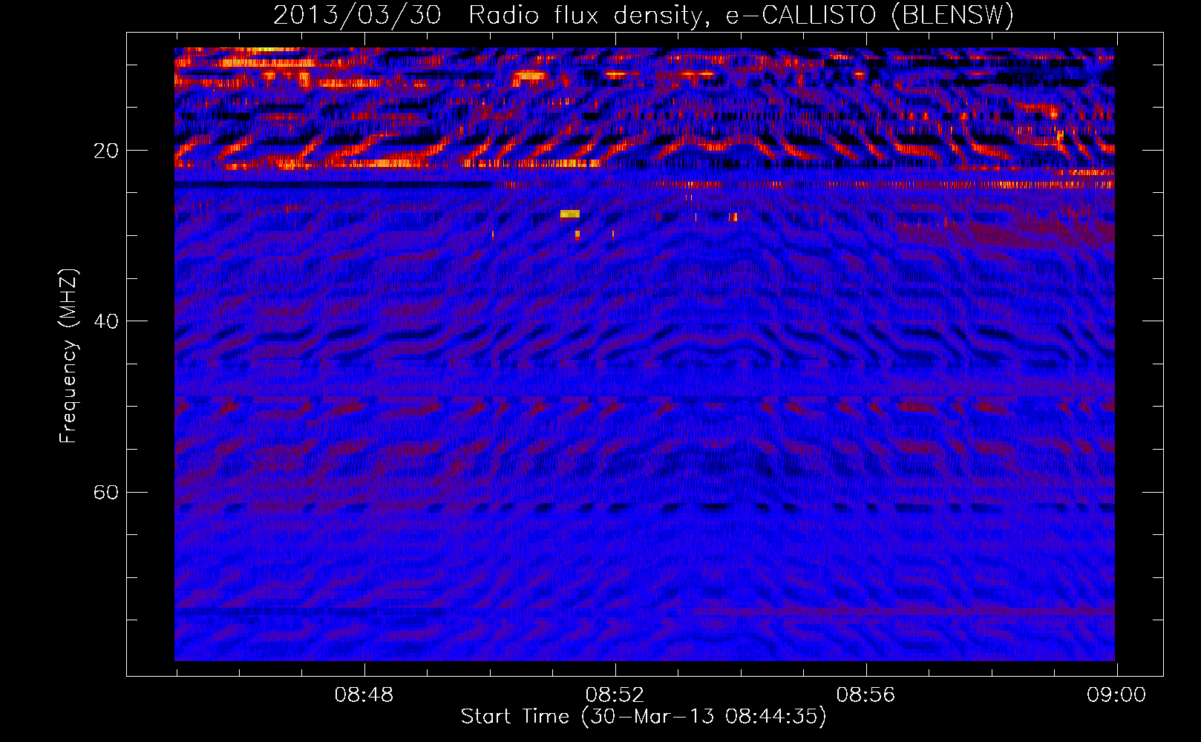Click the '60' frequency tick label
1201x742 pixels.
[x=106, y=492]
